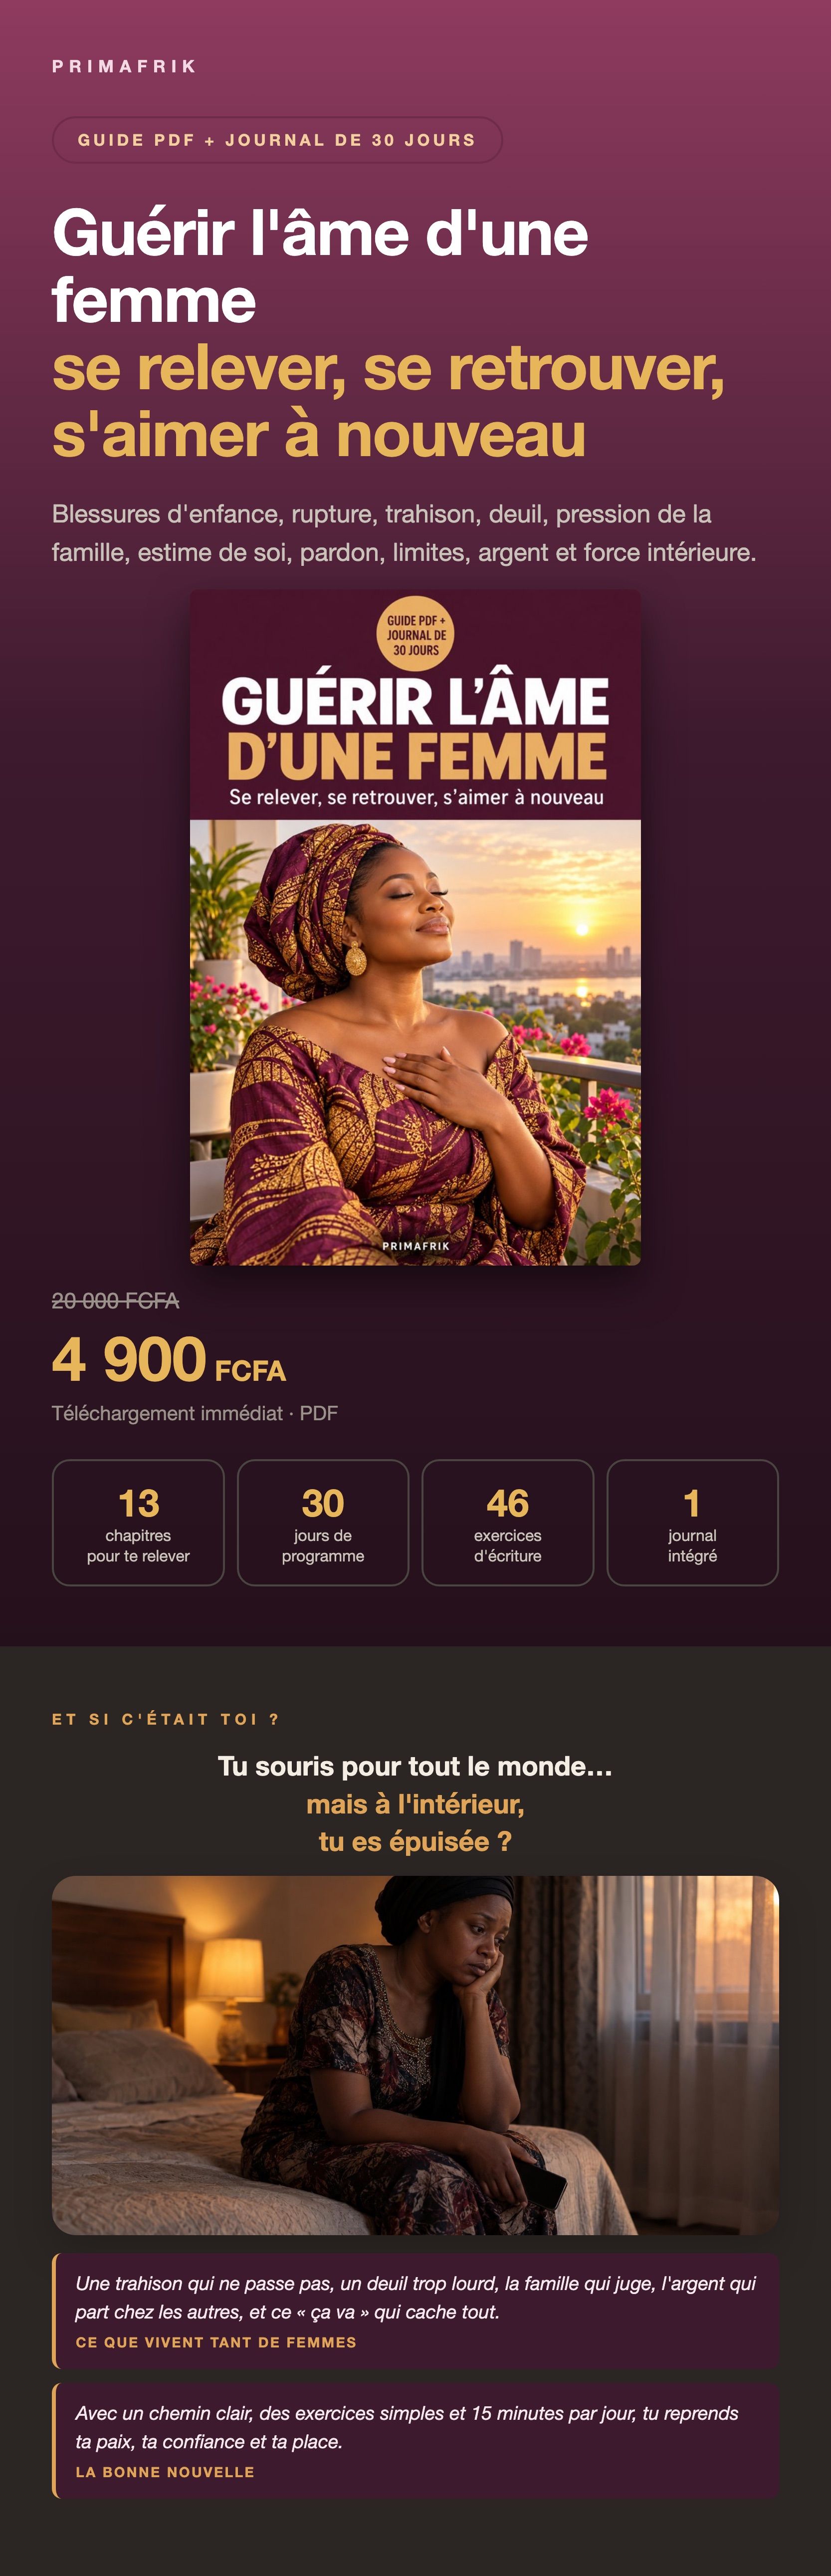Click the round gold badge on book cover
Viewport: 831px width, 2576px height.
tap(416, 634)
